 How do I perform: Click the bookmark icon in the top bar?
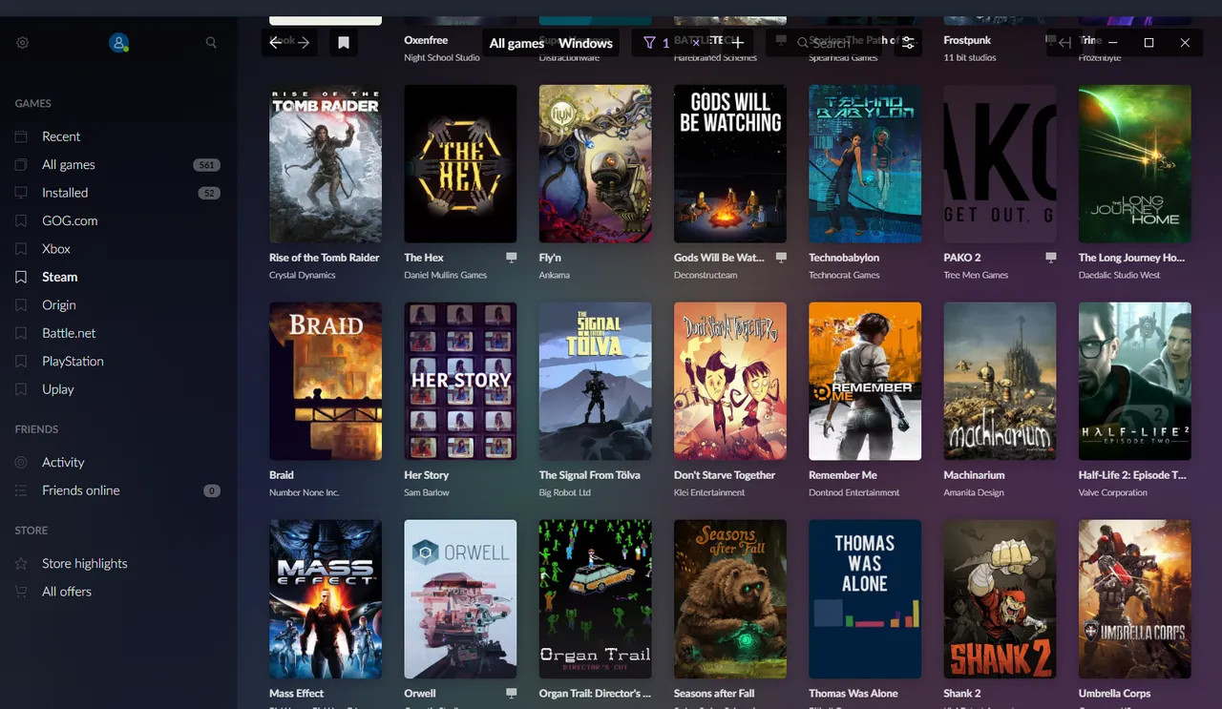tap(344, 43)
